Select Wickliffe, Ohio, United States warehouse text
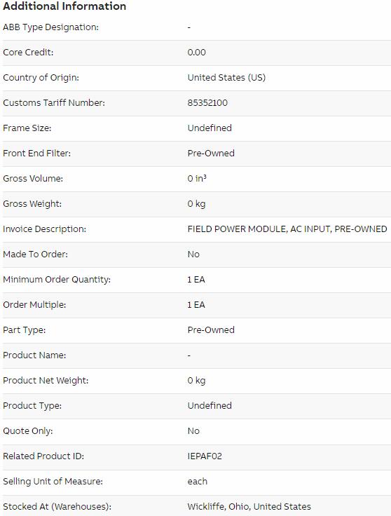 [249, 506]
